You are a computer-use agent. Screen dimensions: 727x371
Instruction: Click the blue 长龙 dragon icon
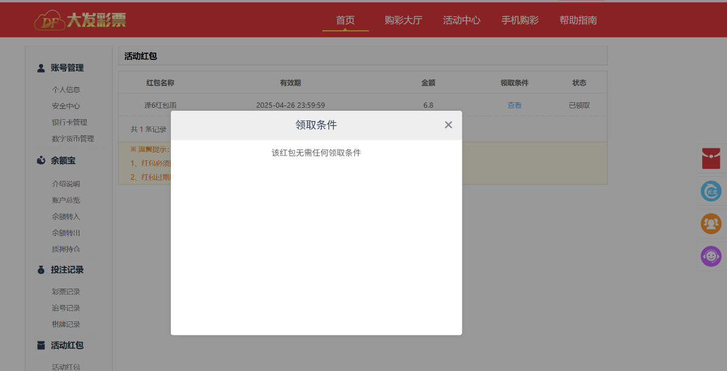(711, 191)
